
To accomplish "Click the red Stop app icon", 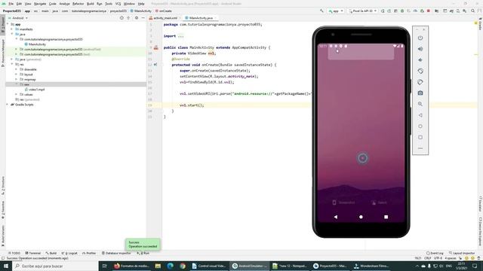I will [x=428, y=11].
